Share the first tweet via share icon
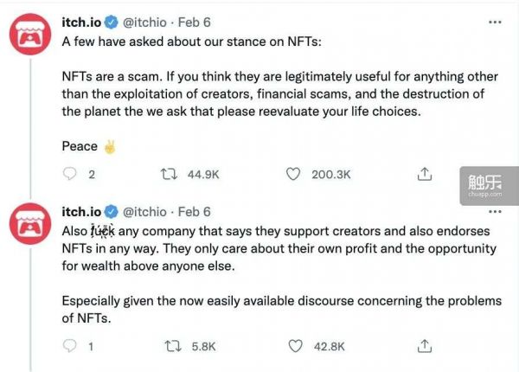Image resolution: width=519 pixels, height=372 pixels. tap(425, 175)
